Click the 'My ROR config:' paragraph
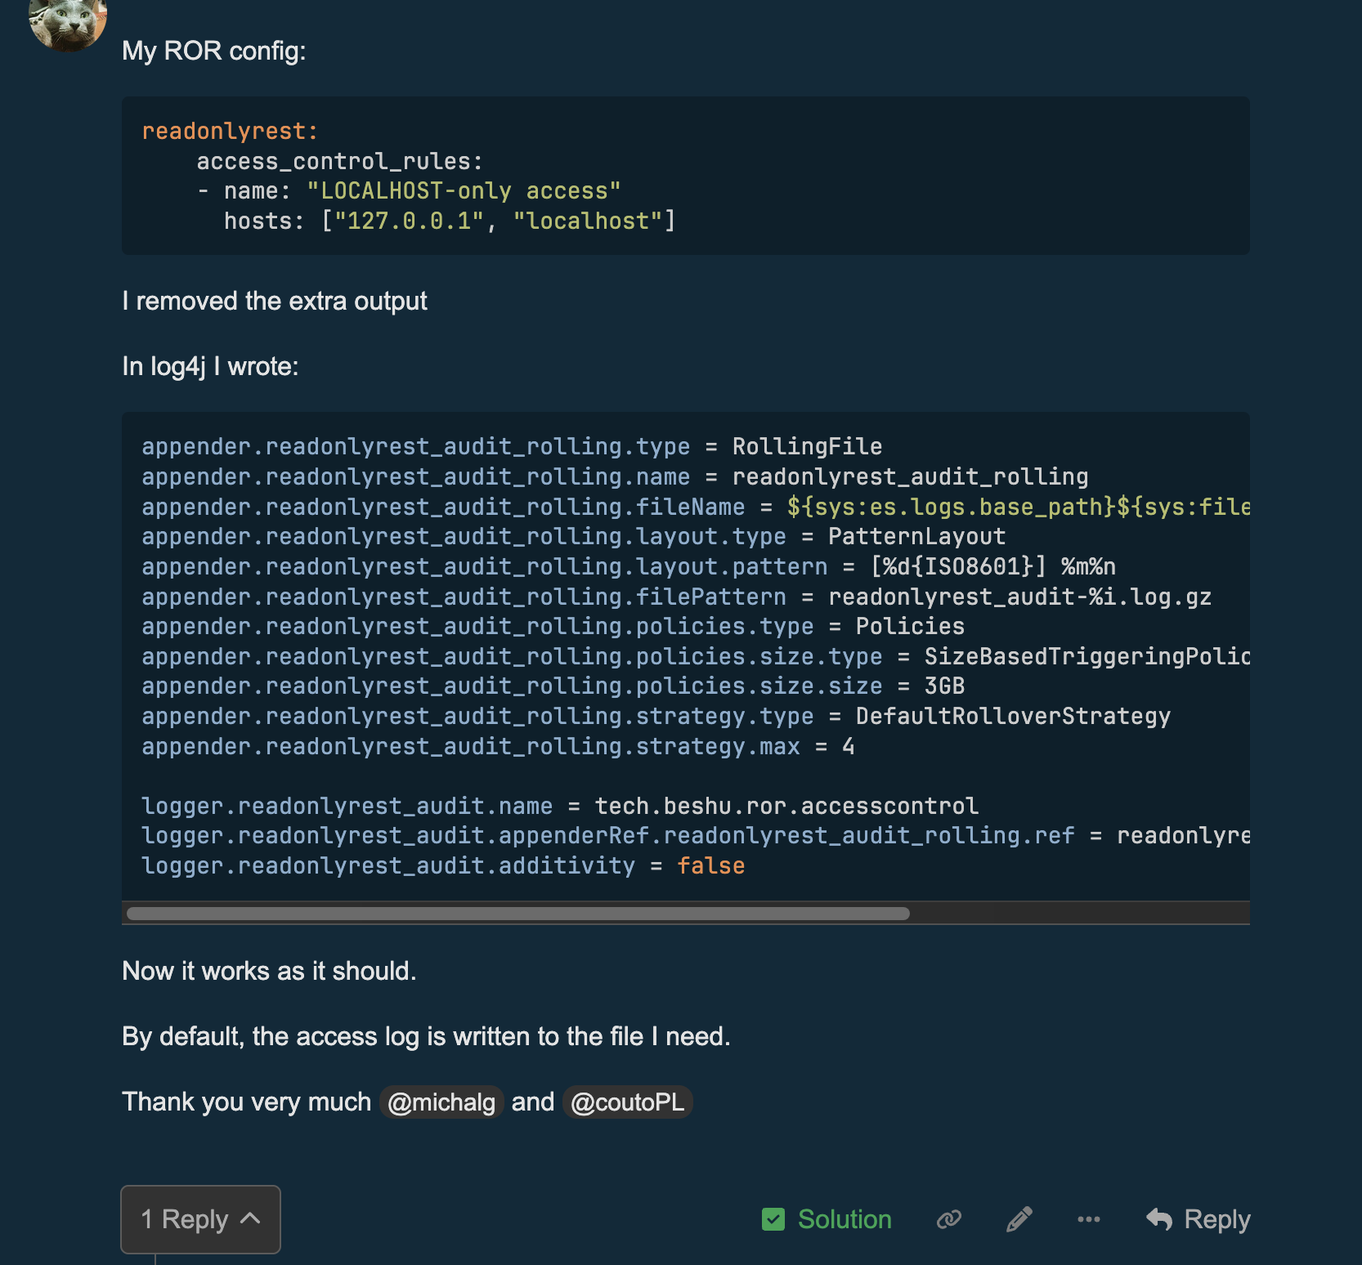 click(x=213, y=51)
